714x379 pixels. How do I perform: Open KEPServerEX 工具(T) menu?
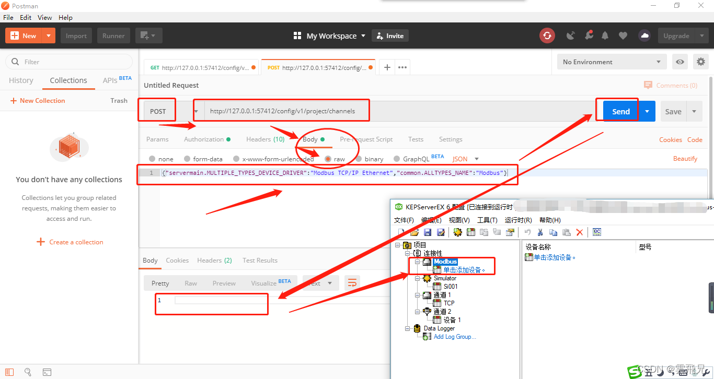pos(487,220)
